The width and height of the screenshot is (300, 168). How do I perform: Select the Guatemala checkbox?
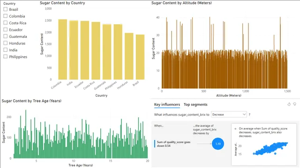(x=5, y=36)
